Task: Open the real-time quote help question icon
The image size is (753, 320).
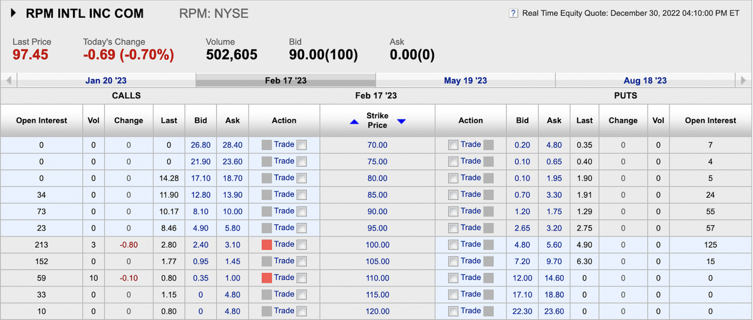Action: tap(514, 13)
